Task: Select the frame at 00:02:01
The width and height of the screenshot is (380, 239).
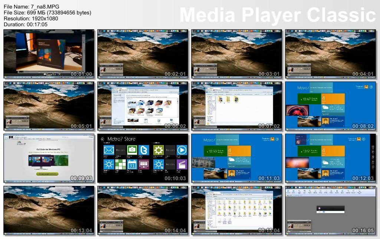Action: [x=143, y=54]
